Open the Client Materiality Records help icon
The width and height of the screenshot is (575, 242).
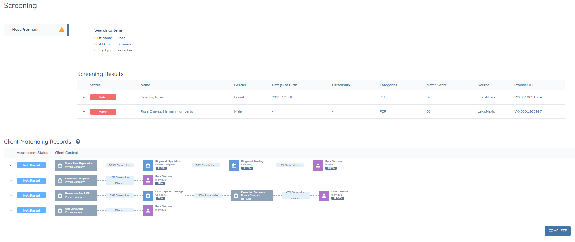pos(78,142)
